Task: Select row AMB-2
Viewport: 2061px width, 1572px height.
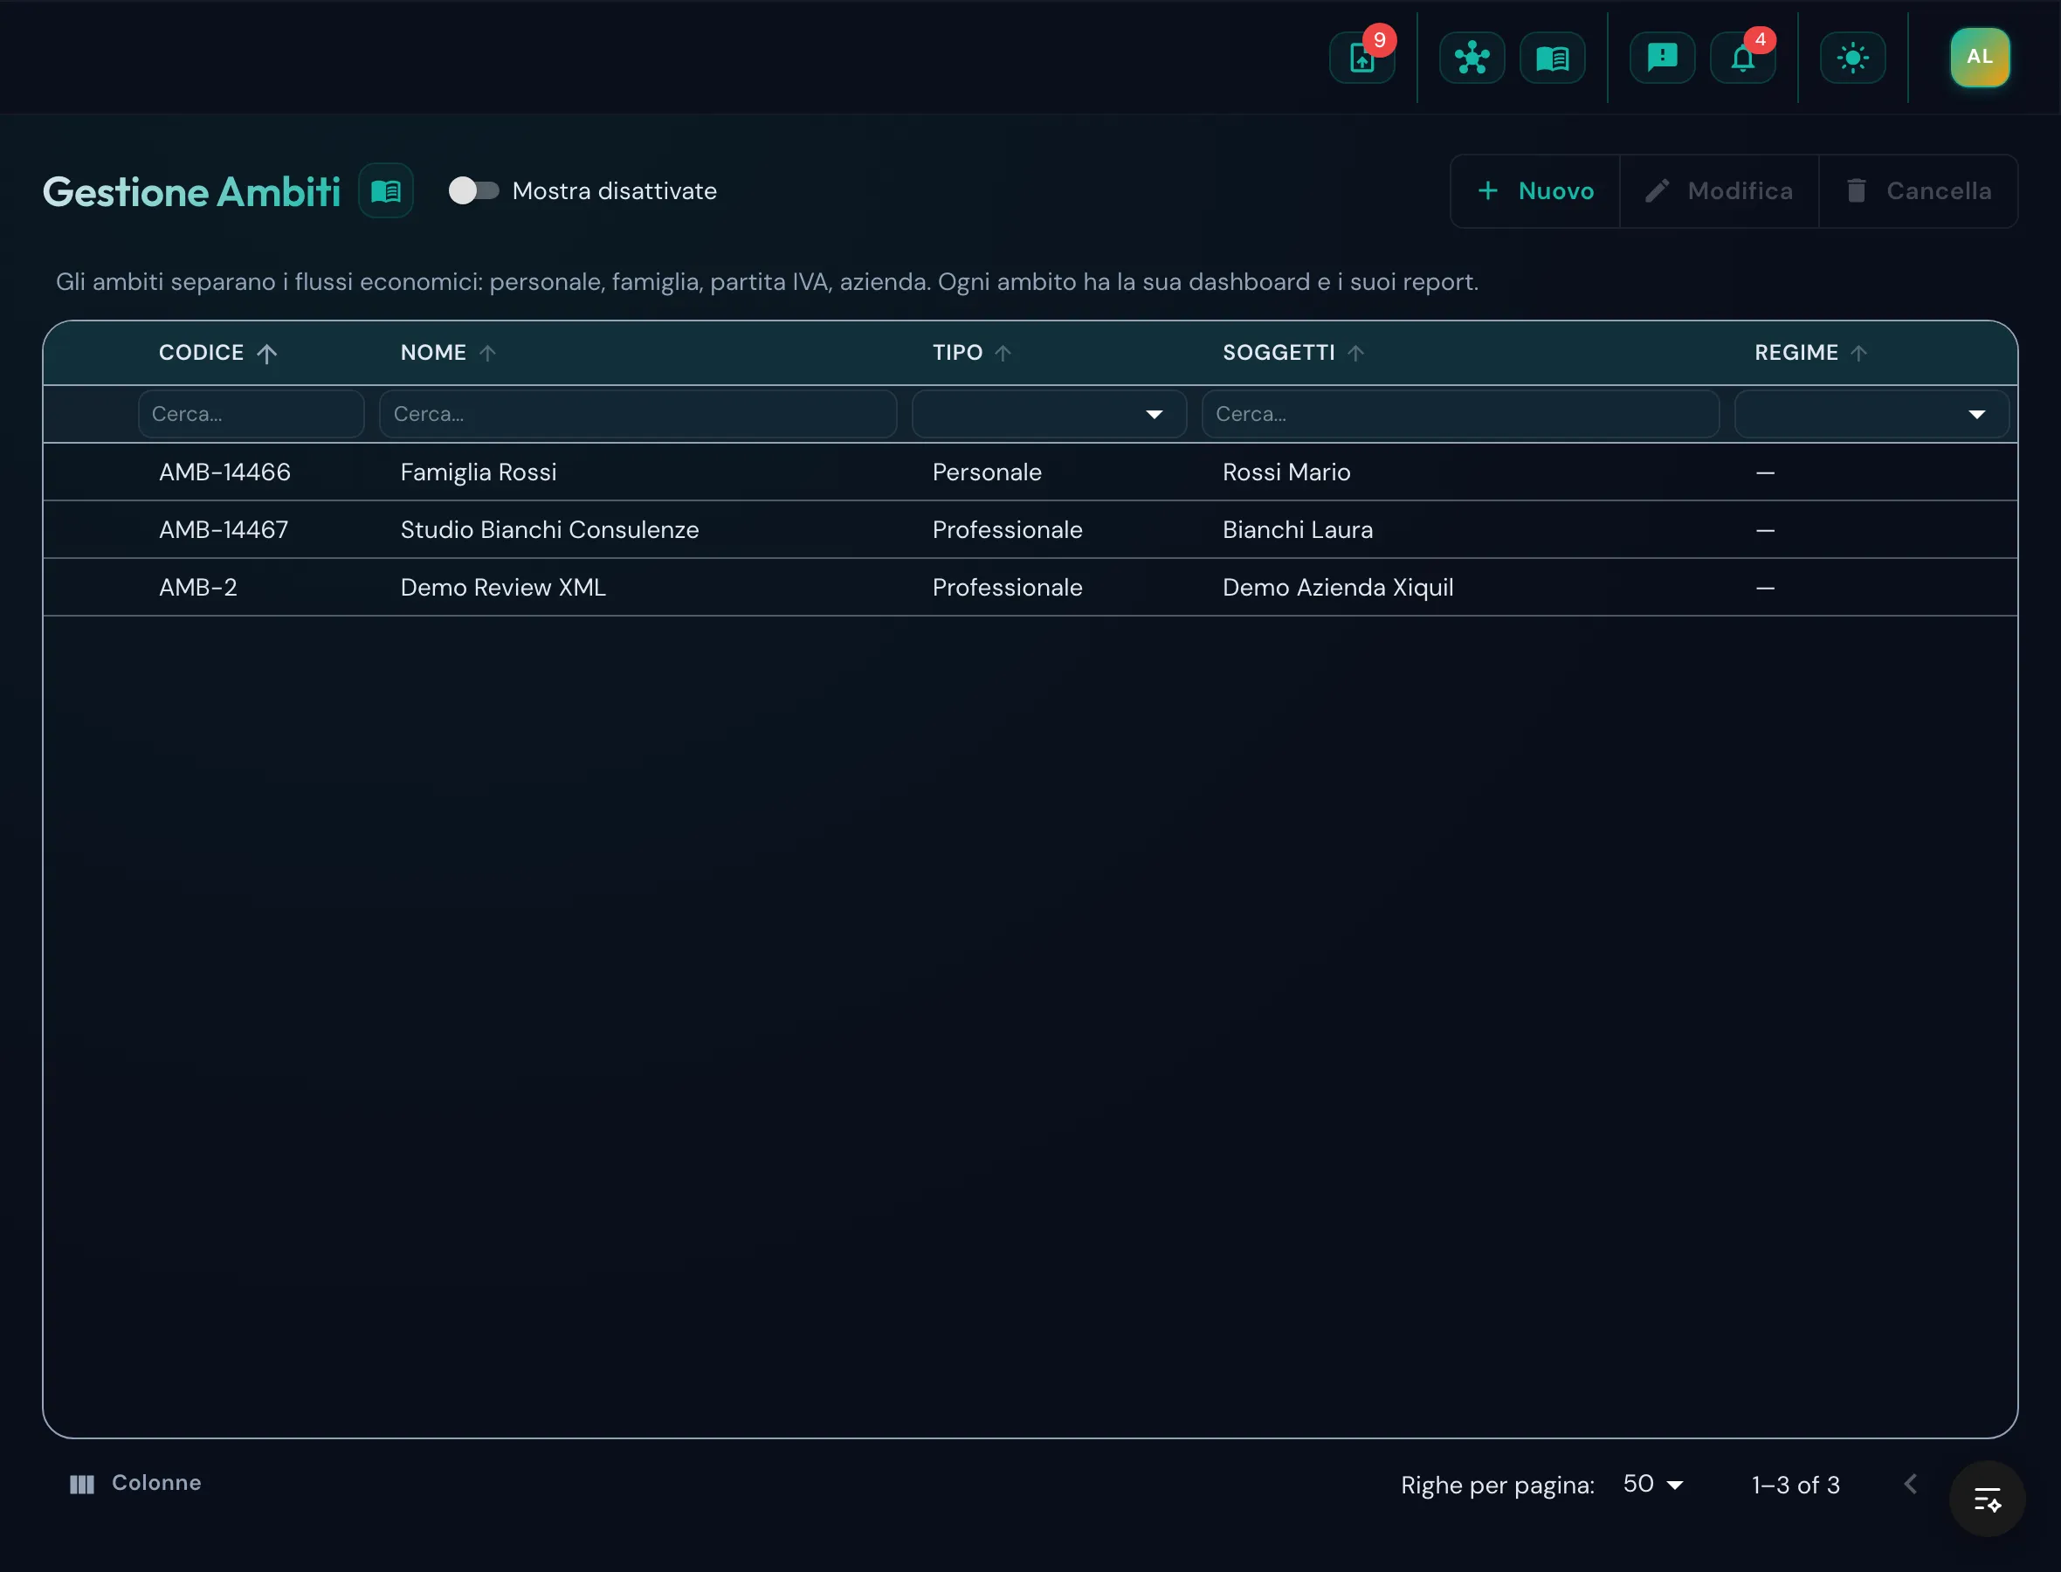Action: coord(1030,587)
